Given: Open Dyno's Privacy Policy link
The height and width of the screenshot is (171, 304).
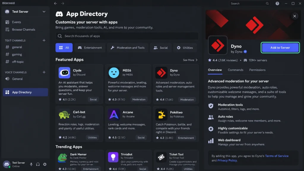Looking at the screenshot, I should [227, 161].
